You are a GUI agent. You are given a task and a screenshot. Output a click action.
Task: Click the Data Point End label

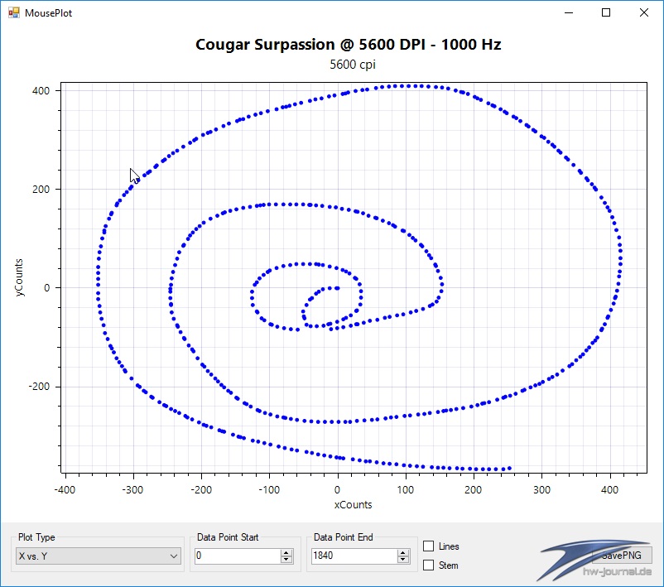pyautogui.click(x=344, y=537)
